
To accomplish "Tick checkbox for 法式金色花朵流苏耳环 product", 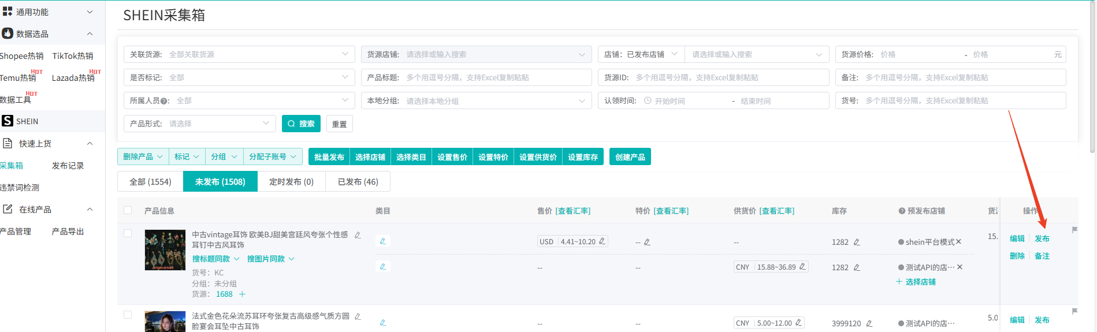I will coord(128,315).
